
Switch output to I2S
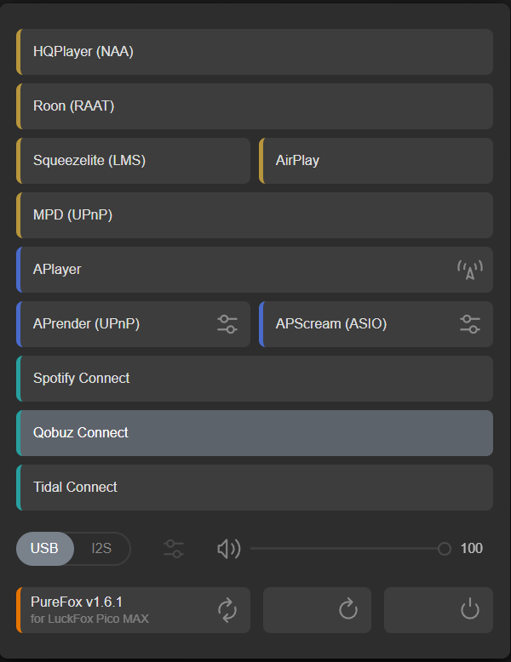[101, 549]
